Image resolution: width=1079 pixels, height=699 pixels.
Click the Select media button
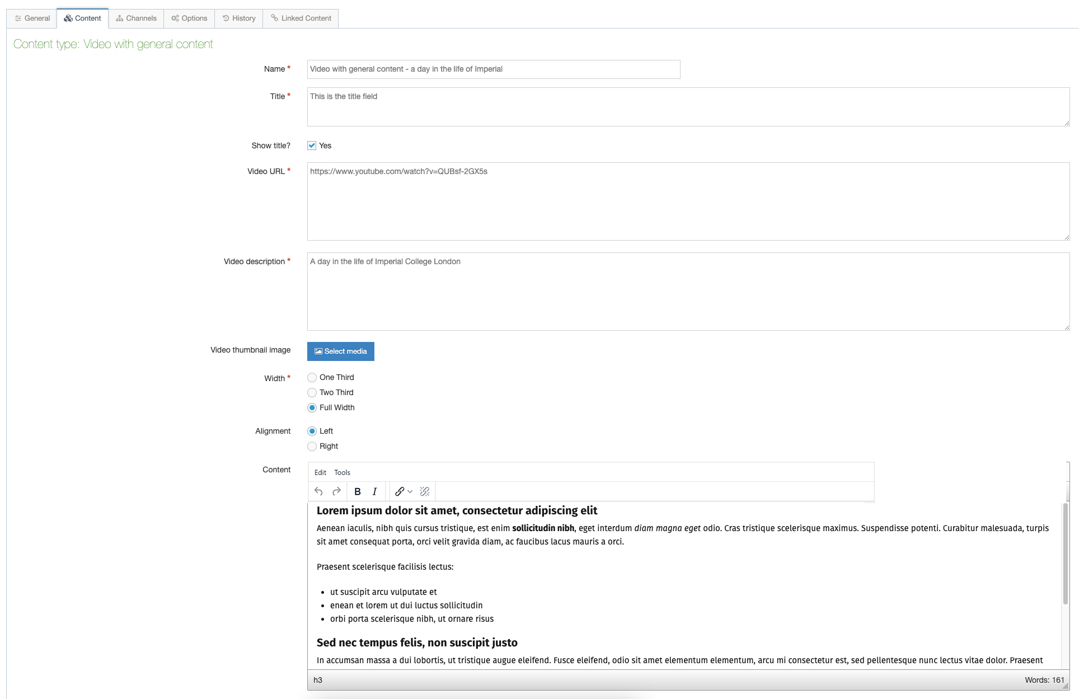coord(340,351)
